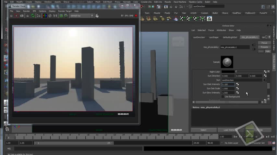
Task: Click the red IPR stop icon
Action: click(136, 15)
